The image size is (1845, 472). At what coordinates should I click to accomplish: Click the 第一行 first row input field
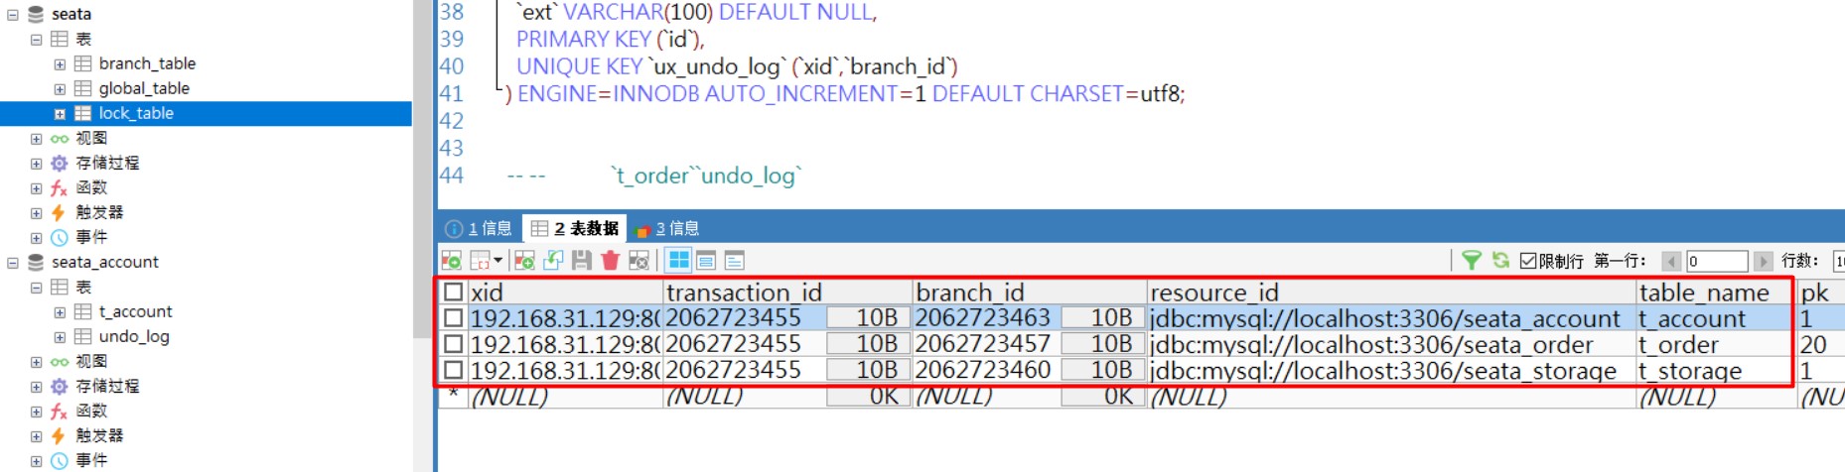coord(1717,261)
